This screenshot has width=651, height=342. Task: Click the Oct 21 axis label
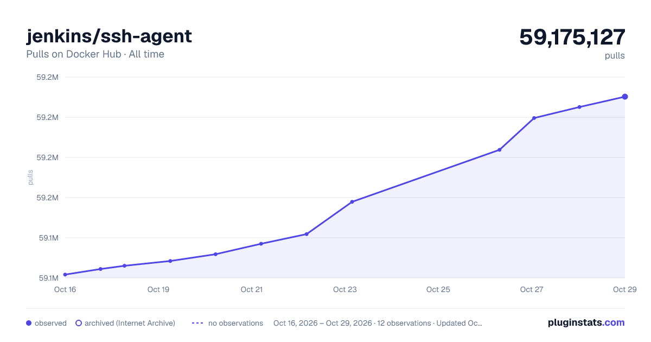(x=252, y=289)
